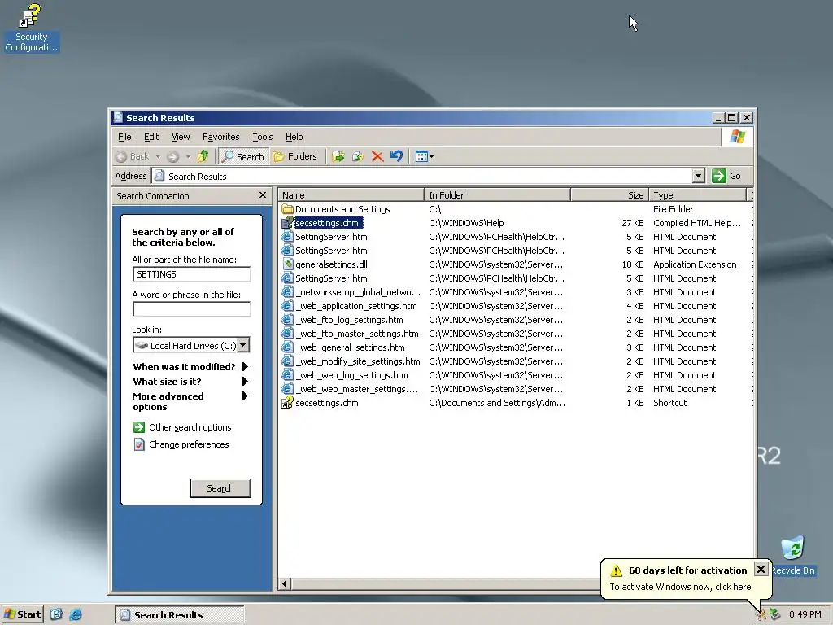
Task: Select _networksetup_global_netwo... file icon
Action: 287,292
